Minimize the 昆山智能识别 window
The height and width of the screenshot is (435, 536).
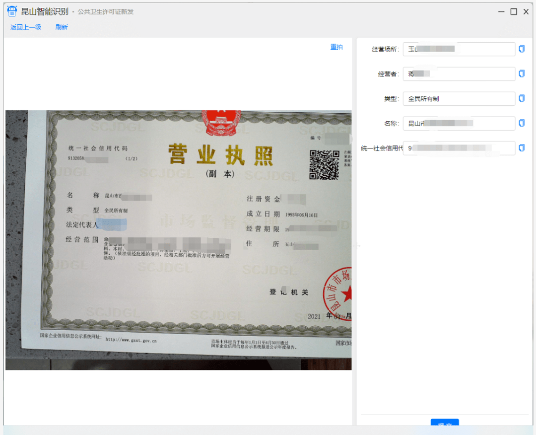tap(502, 11)
